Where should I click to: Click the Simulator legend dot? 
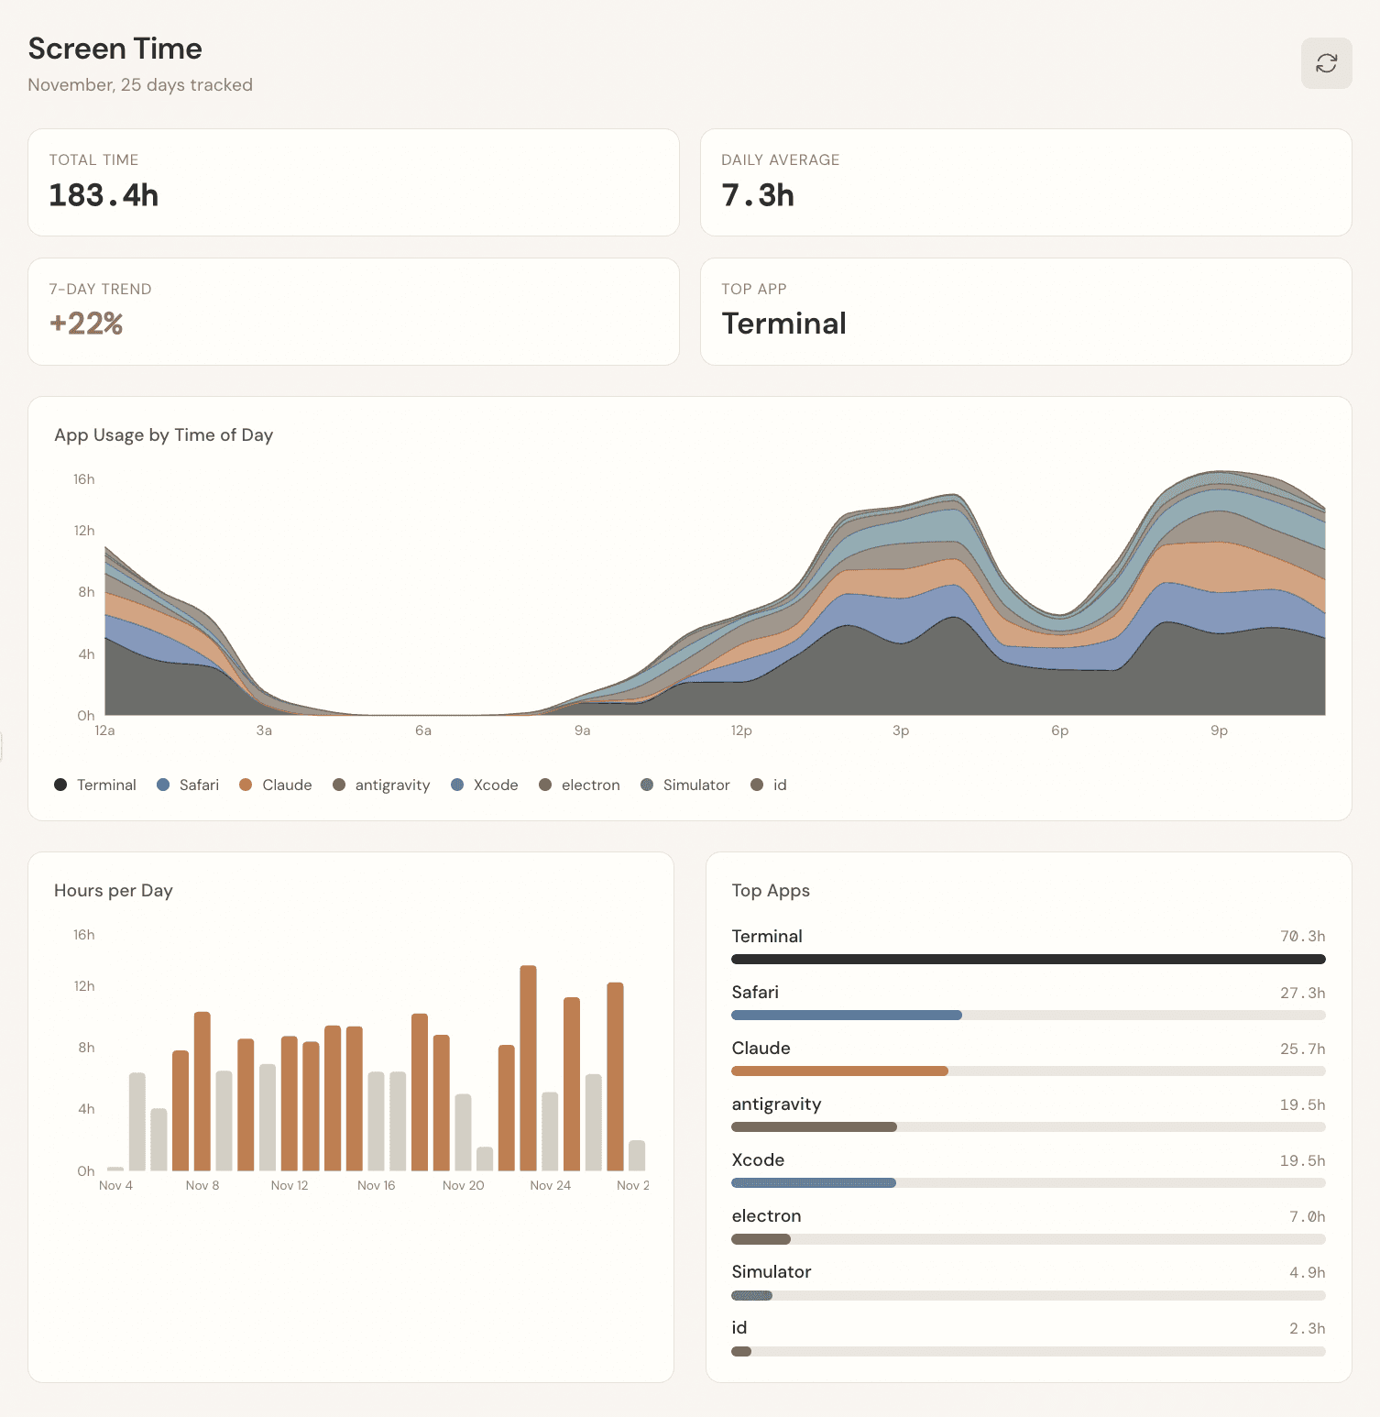646,785
